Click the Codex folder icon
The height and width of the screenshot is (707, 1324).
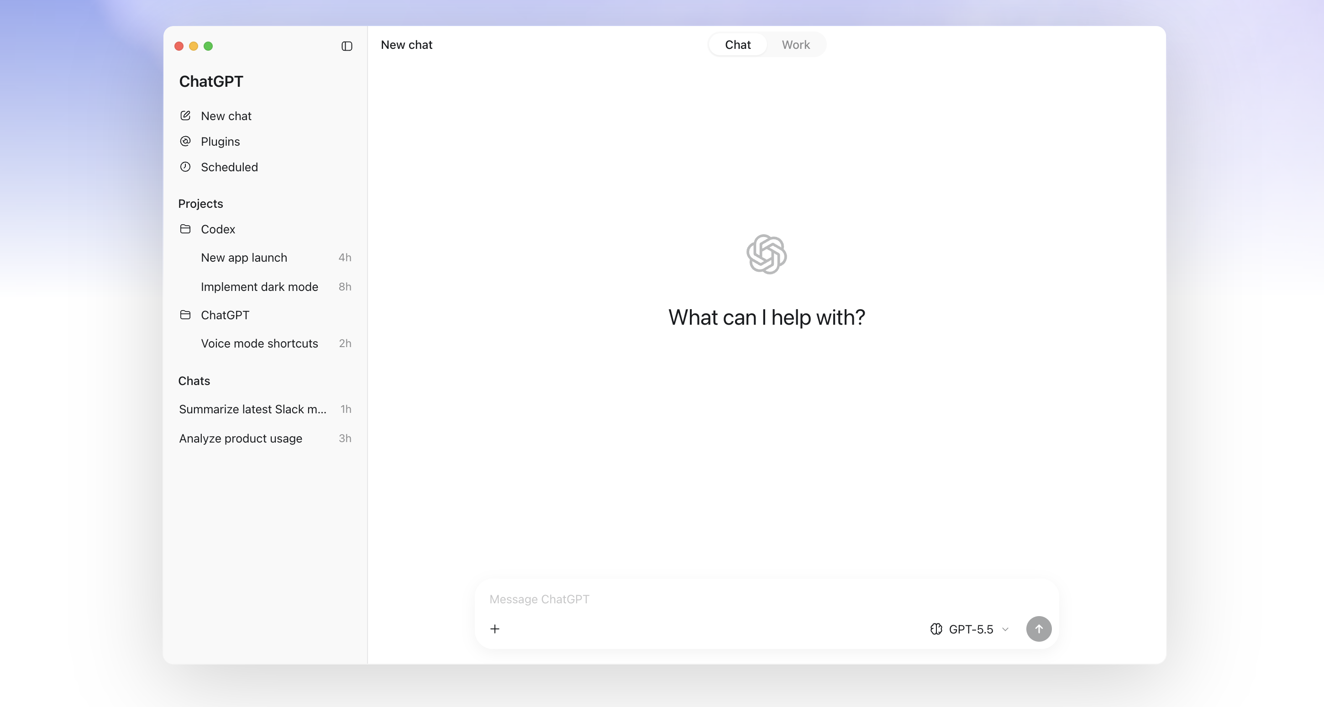point(185,229)
